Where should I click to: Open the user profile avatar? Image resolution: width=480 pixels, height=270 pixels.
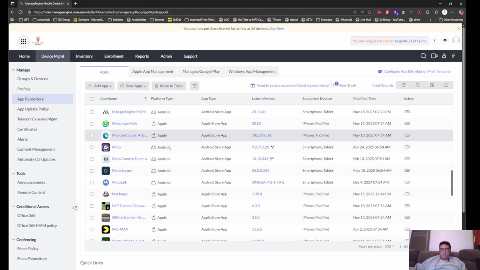point(456,41)
